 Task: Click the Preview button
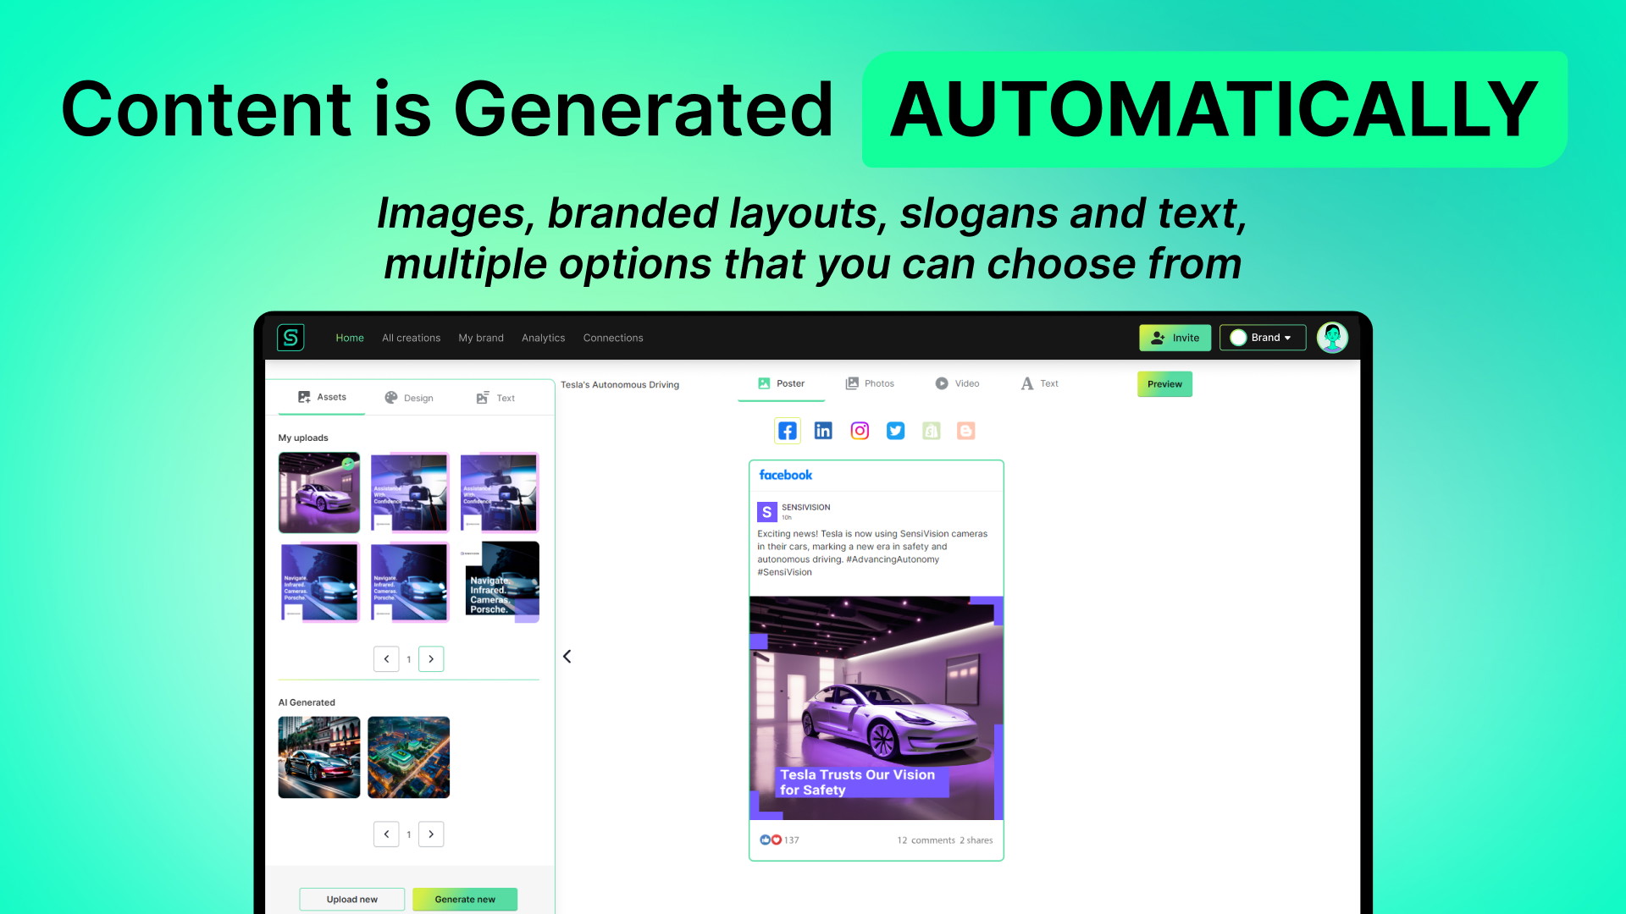click(1164, 383)
